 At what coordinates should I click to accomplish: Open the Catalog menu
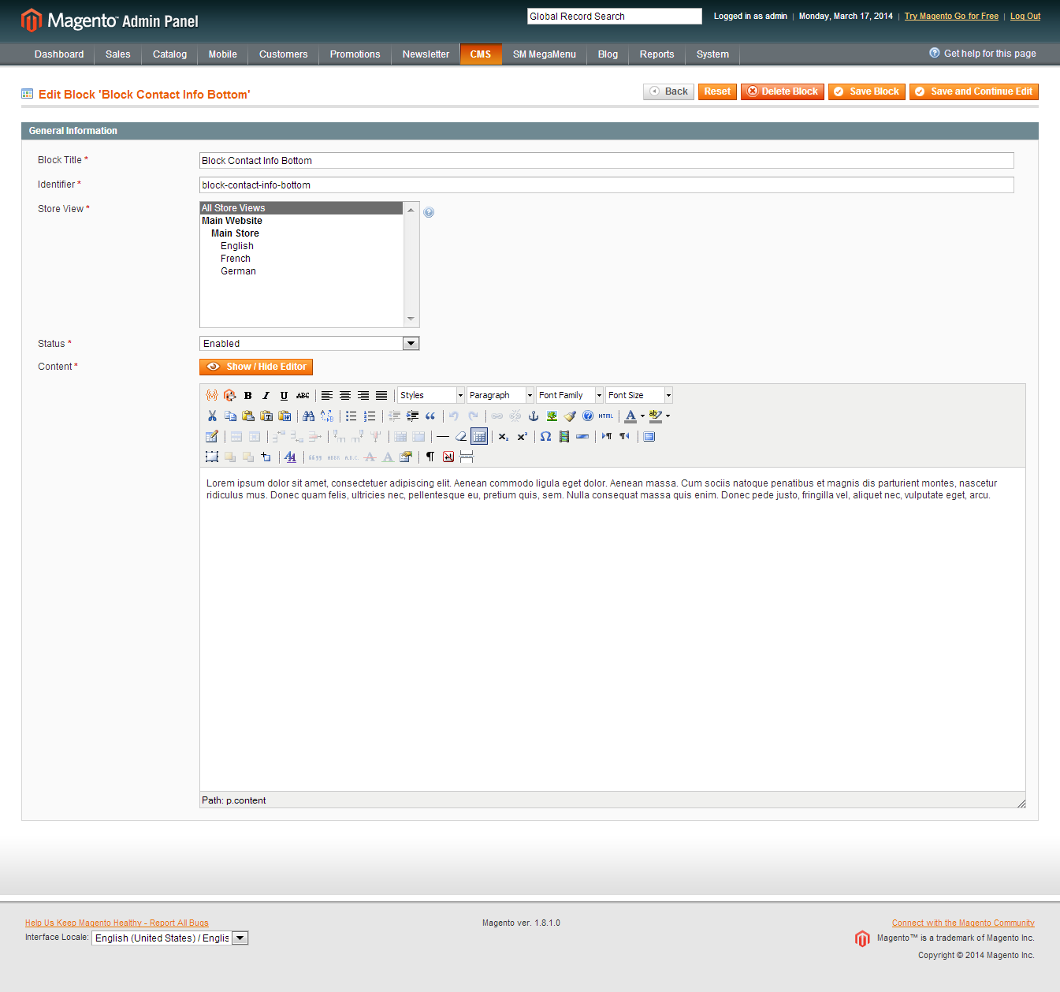[x=169, y=54]
